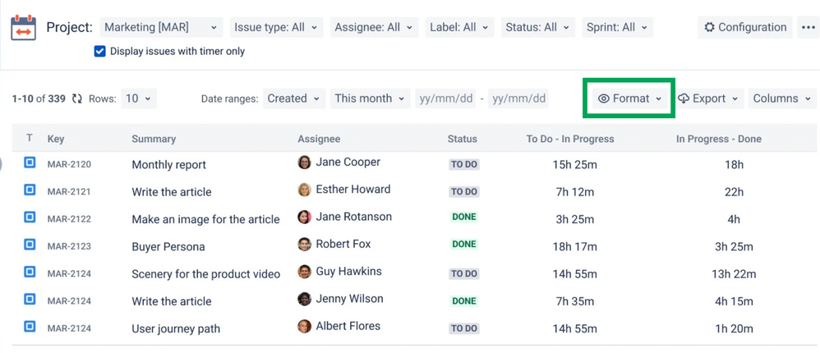Click the refresh arrows icon beside 339
The height and width of the screenshot is (353, 820).
click(x=77, y=99)
